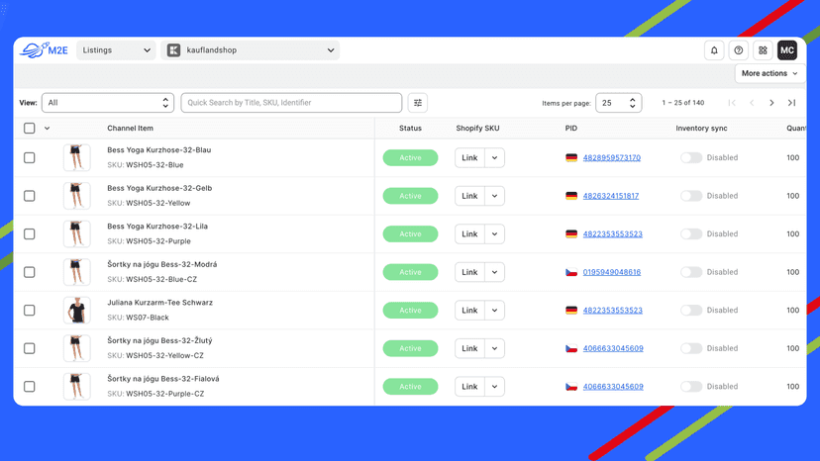Viewport: 820px width, 461px height.
Task: Open the Listings dropdown
Action: [116, 50]
